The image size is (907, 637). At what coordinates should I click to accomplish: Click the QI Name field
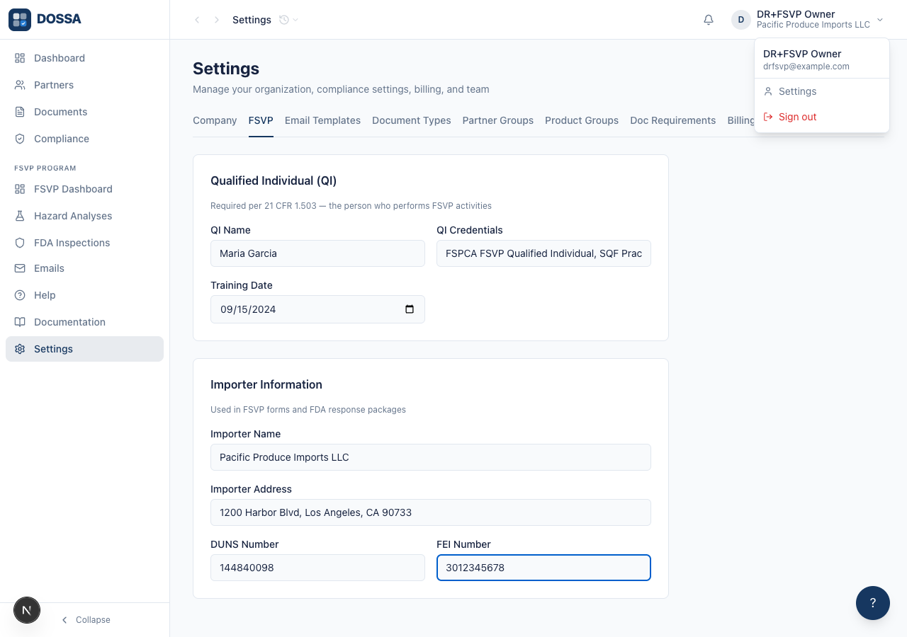click(317, 253)
